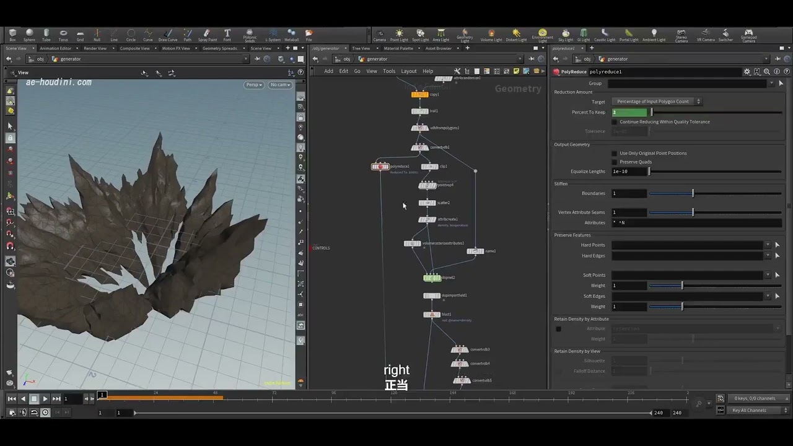793x446 pixels.
Task: Open the Persp camera view dropdown
Action: (x=254, y=85)
